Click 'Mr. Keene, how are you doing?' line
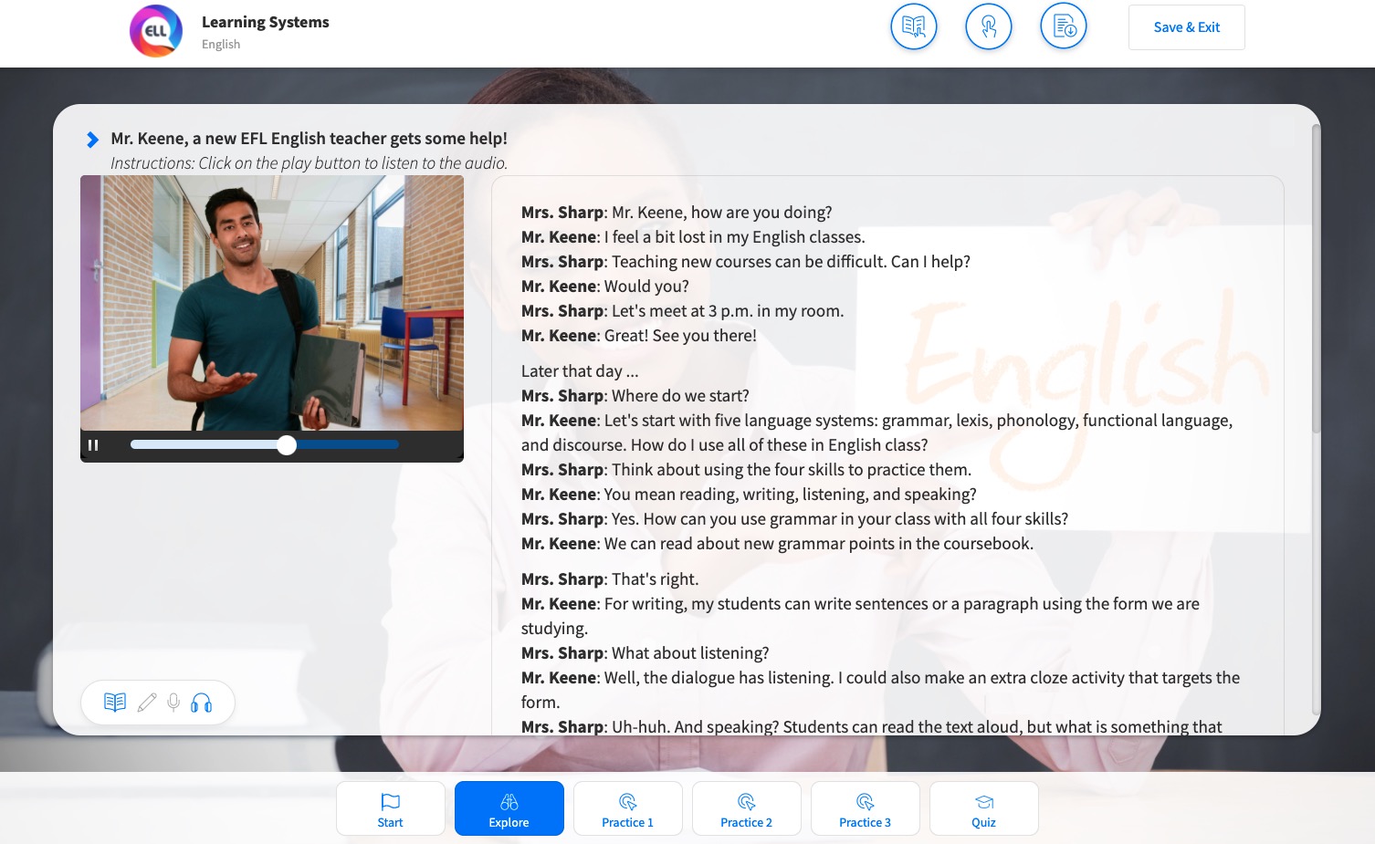 [x=677, y=213]
